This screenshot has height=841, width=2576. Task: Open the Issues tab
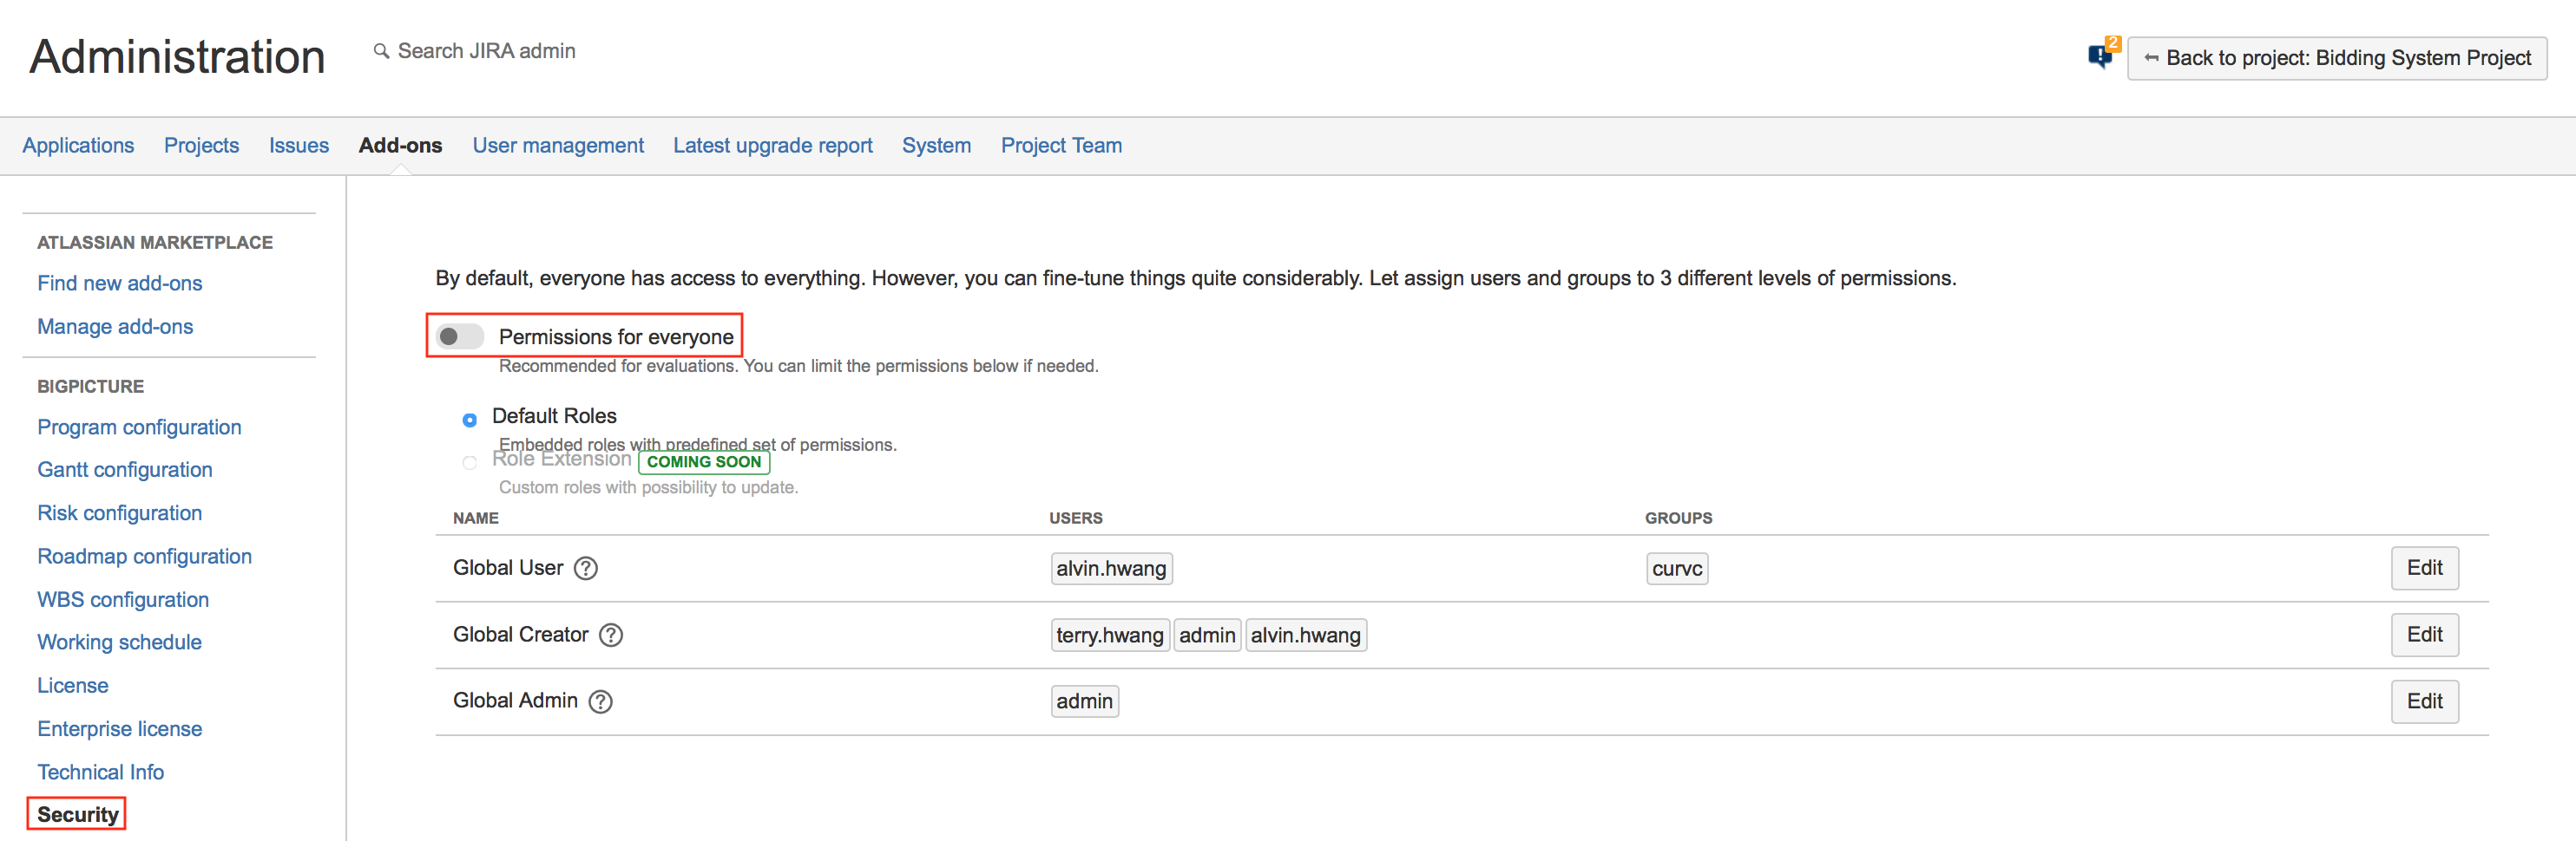[298, 146]
